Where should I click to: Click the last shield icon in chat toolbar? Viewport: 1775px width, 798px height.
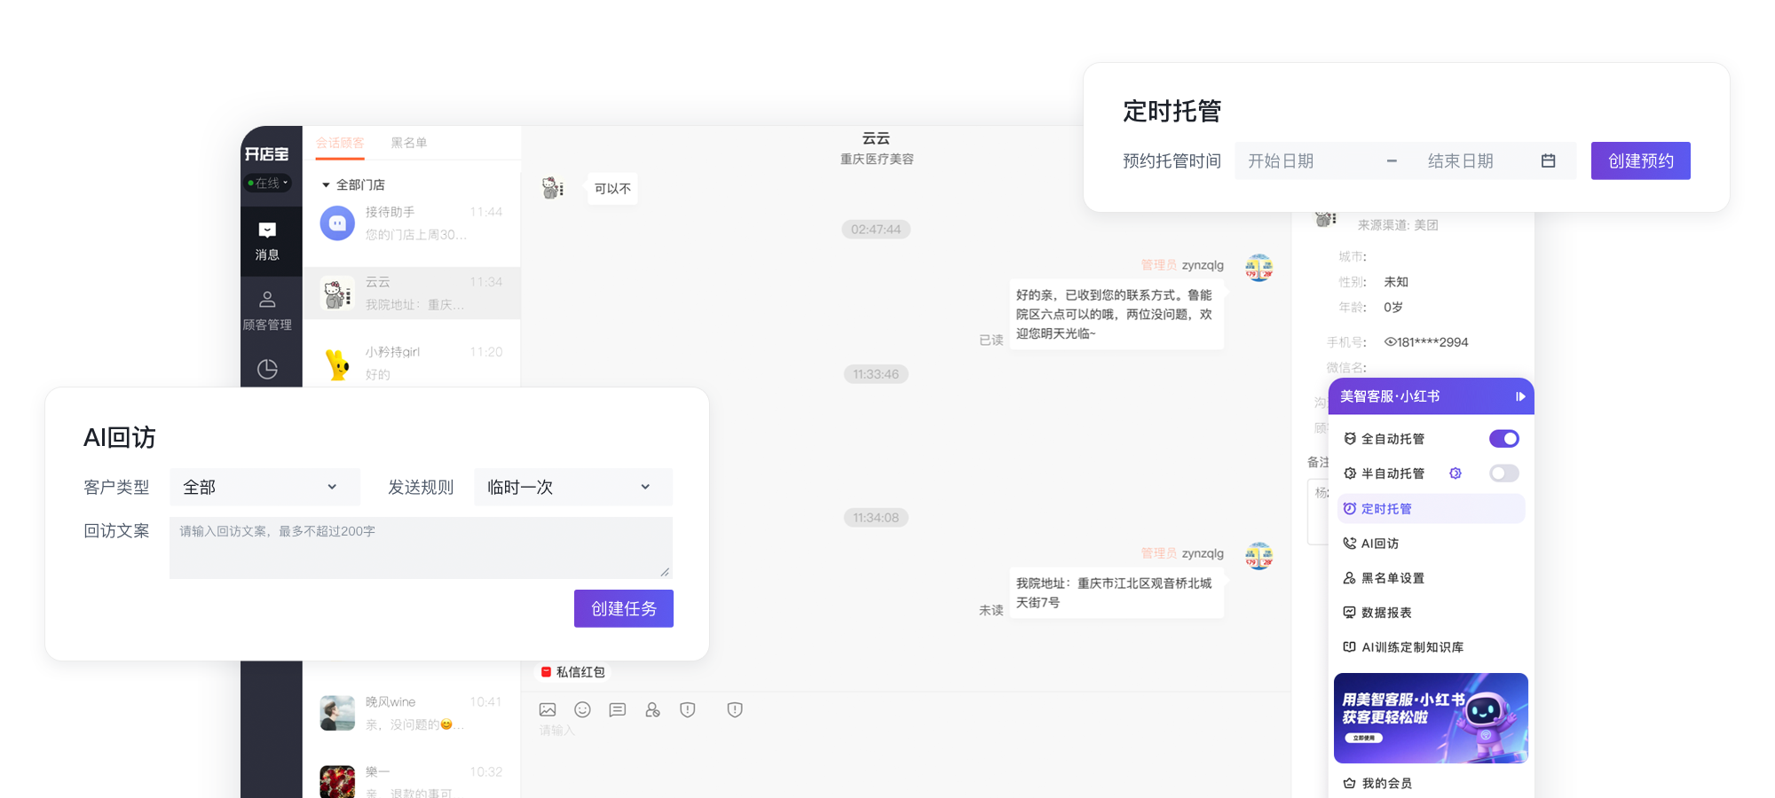(735, 709)
